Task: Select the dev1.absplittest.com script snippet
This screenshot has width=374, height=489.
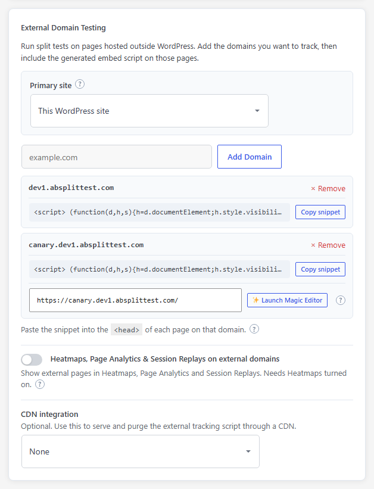Action: [160, 213]
